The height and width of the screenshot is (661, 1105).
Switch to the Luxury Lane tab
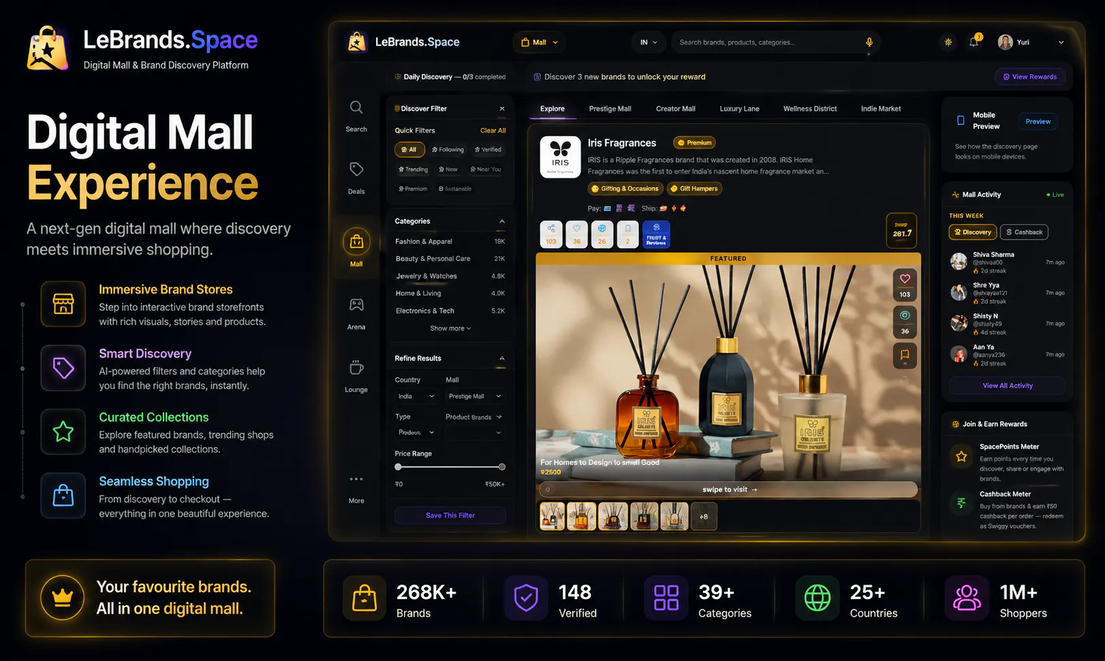pyautogui.click(x=739, y=109)
